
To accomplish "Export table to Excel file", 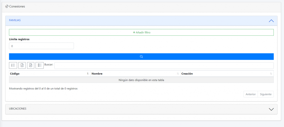I will pos(22,65).
